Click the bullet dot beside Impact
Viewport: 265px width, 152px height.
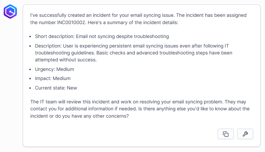[30, 79]
